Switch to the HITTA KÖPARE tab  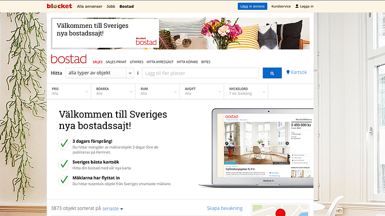tap(187, 62)
